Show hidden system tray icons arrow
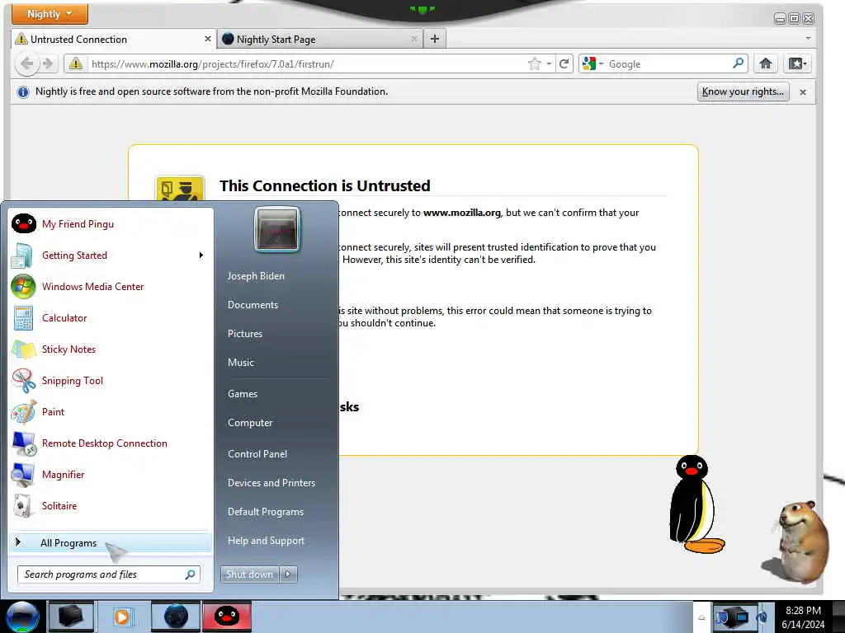 [701, 617]
